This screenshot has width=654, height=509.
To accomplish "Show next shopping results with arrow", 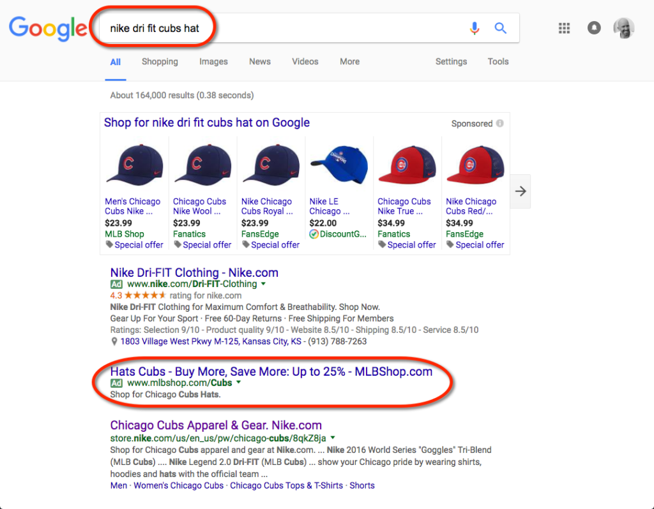I will (x=520, y=191).
